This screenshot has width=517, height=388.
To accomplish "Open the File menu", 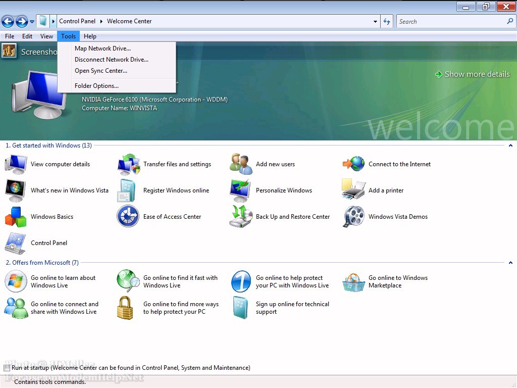I will pyautogui.click(x=10, y=36).
